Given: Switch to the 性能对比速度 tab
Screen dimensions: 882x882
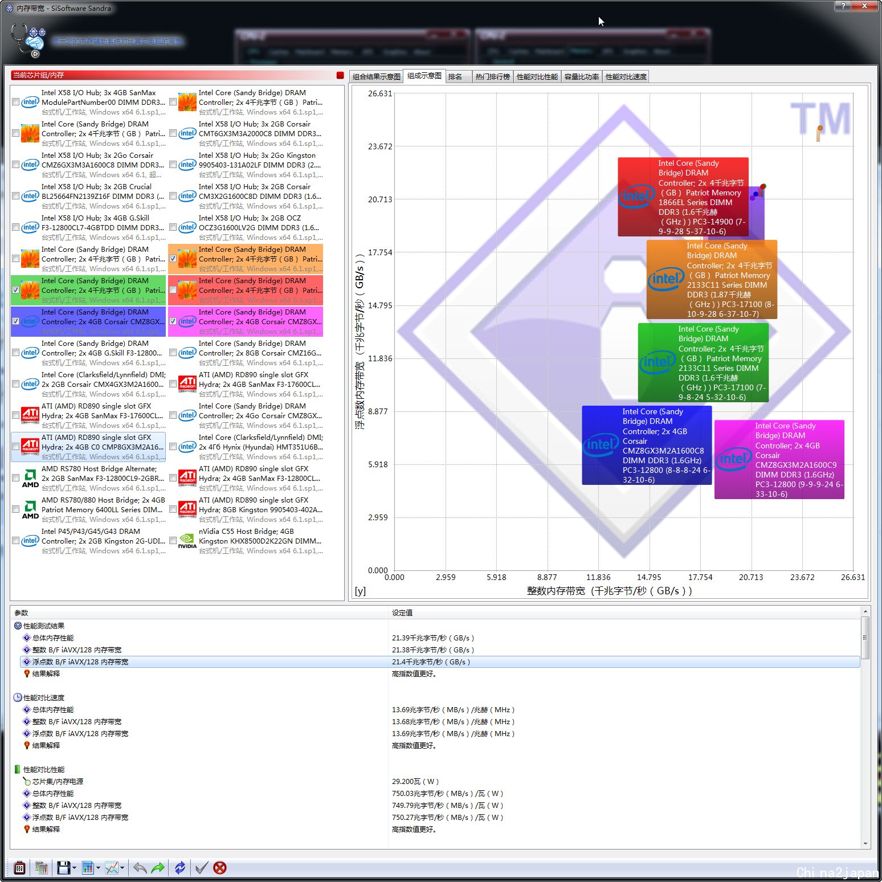Looking at the screenshot, I should (626, 77).
